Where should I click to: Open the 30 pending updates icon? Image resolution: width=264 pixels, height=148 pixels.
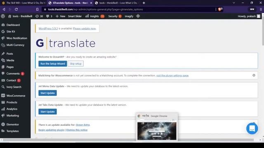(x=39, y=16)
